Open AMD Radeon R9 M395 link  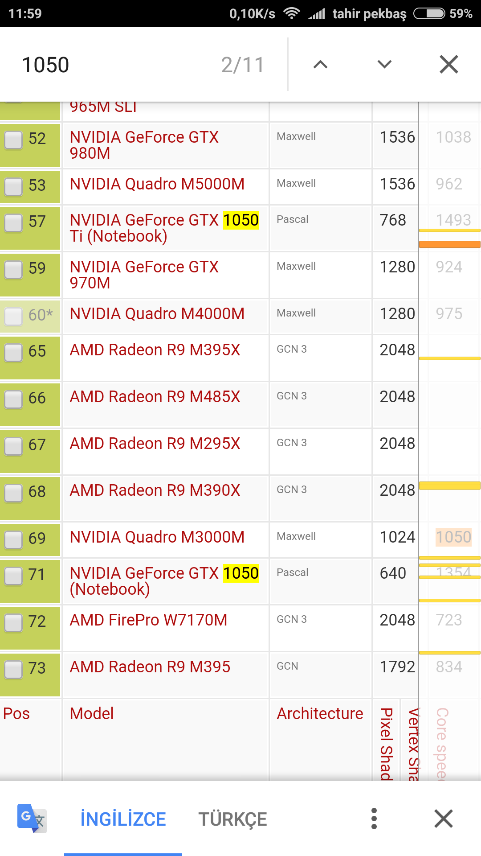point(150,667)
